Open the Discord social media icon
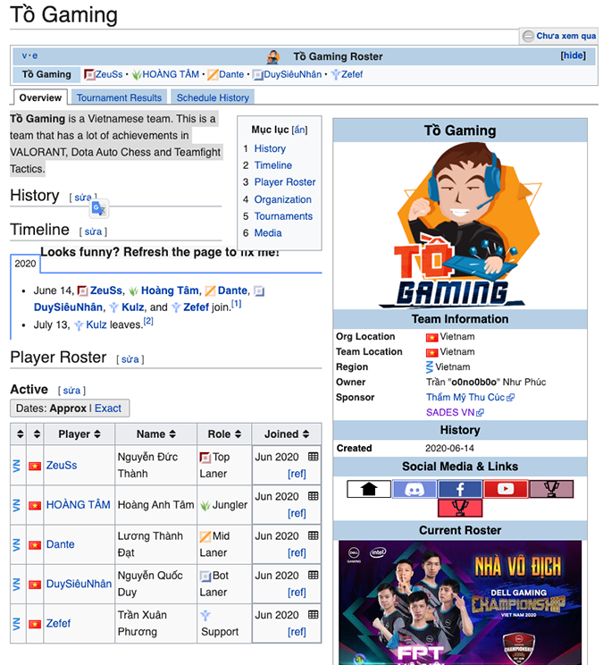This screenshot has width=603, height=665. 415,489
